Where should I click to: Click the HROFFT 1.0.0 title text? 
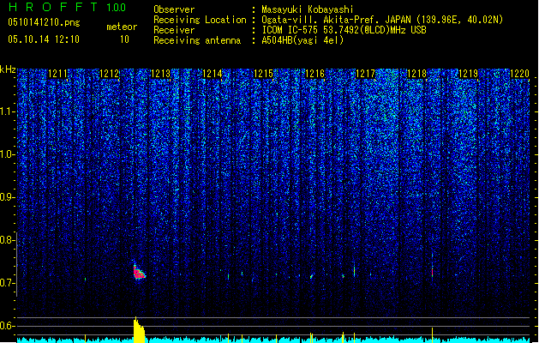[x=68, y=7]
